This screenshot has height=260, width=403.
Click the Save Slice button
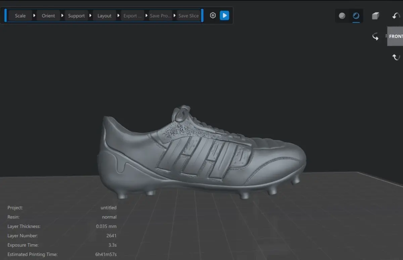tap(188, 16)
